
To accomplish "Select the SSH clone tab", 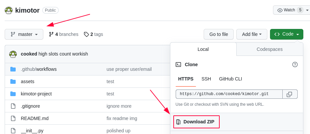I will (x=206, y=79).
